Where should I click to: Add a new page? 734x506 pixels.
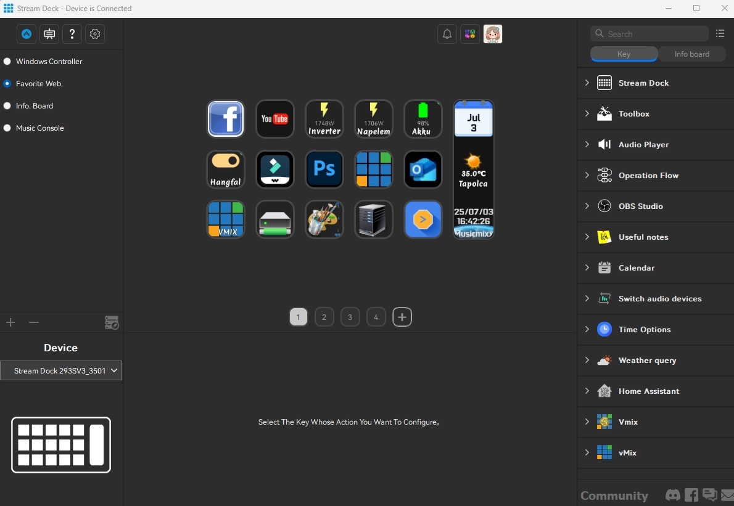click(402, 317)
